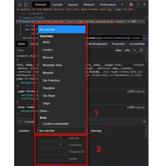Select London location override
The image size is (166, 166).
point(48,50)
